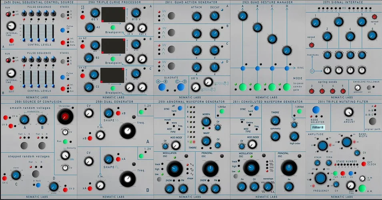Click the Chroniker large black knob
Viewport: 382px width, 200px height.
point(64,116)
